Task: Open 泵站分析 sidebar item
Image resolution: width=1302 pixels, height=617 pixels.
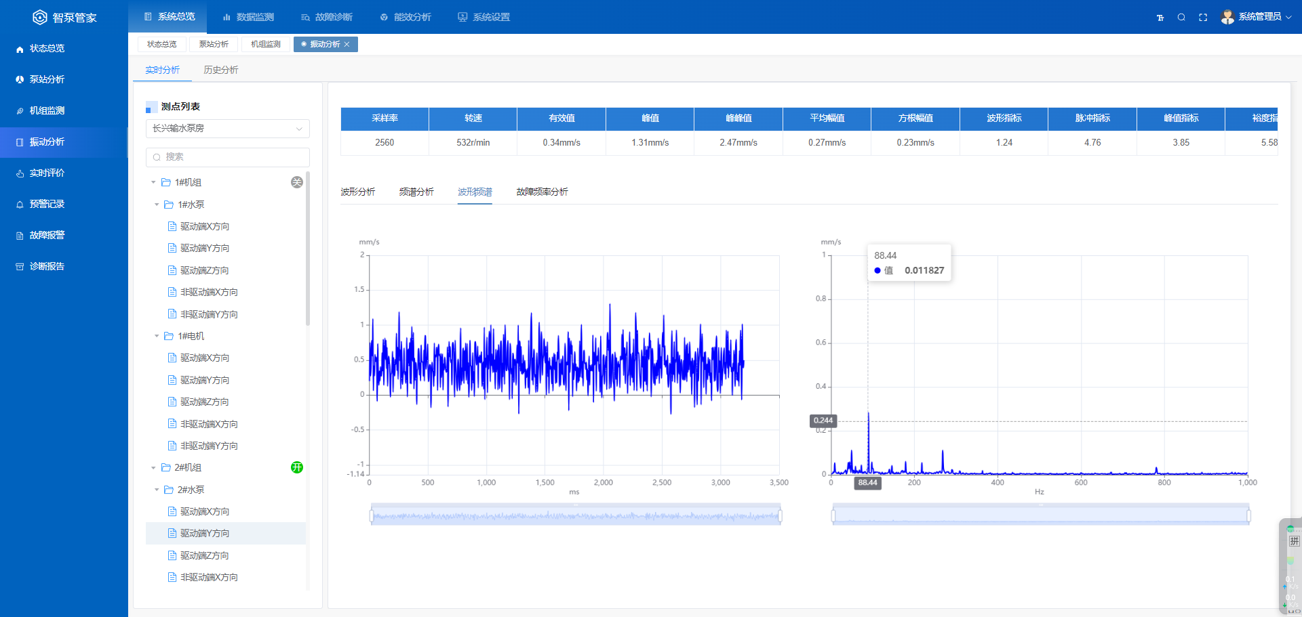Action: pos(47,79)
